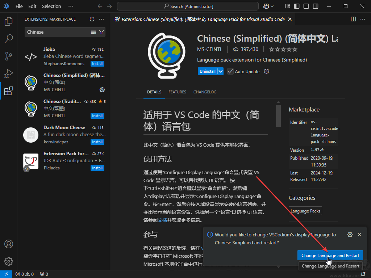Open more actions menu of the Extensions panel
This screenshot has height=278, width=371.
click(x=101, y=19)
